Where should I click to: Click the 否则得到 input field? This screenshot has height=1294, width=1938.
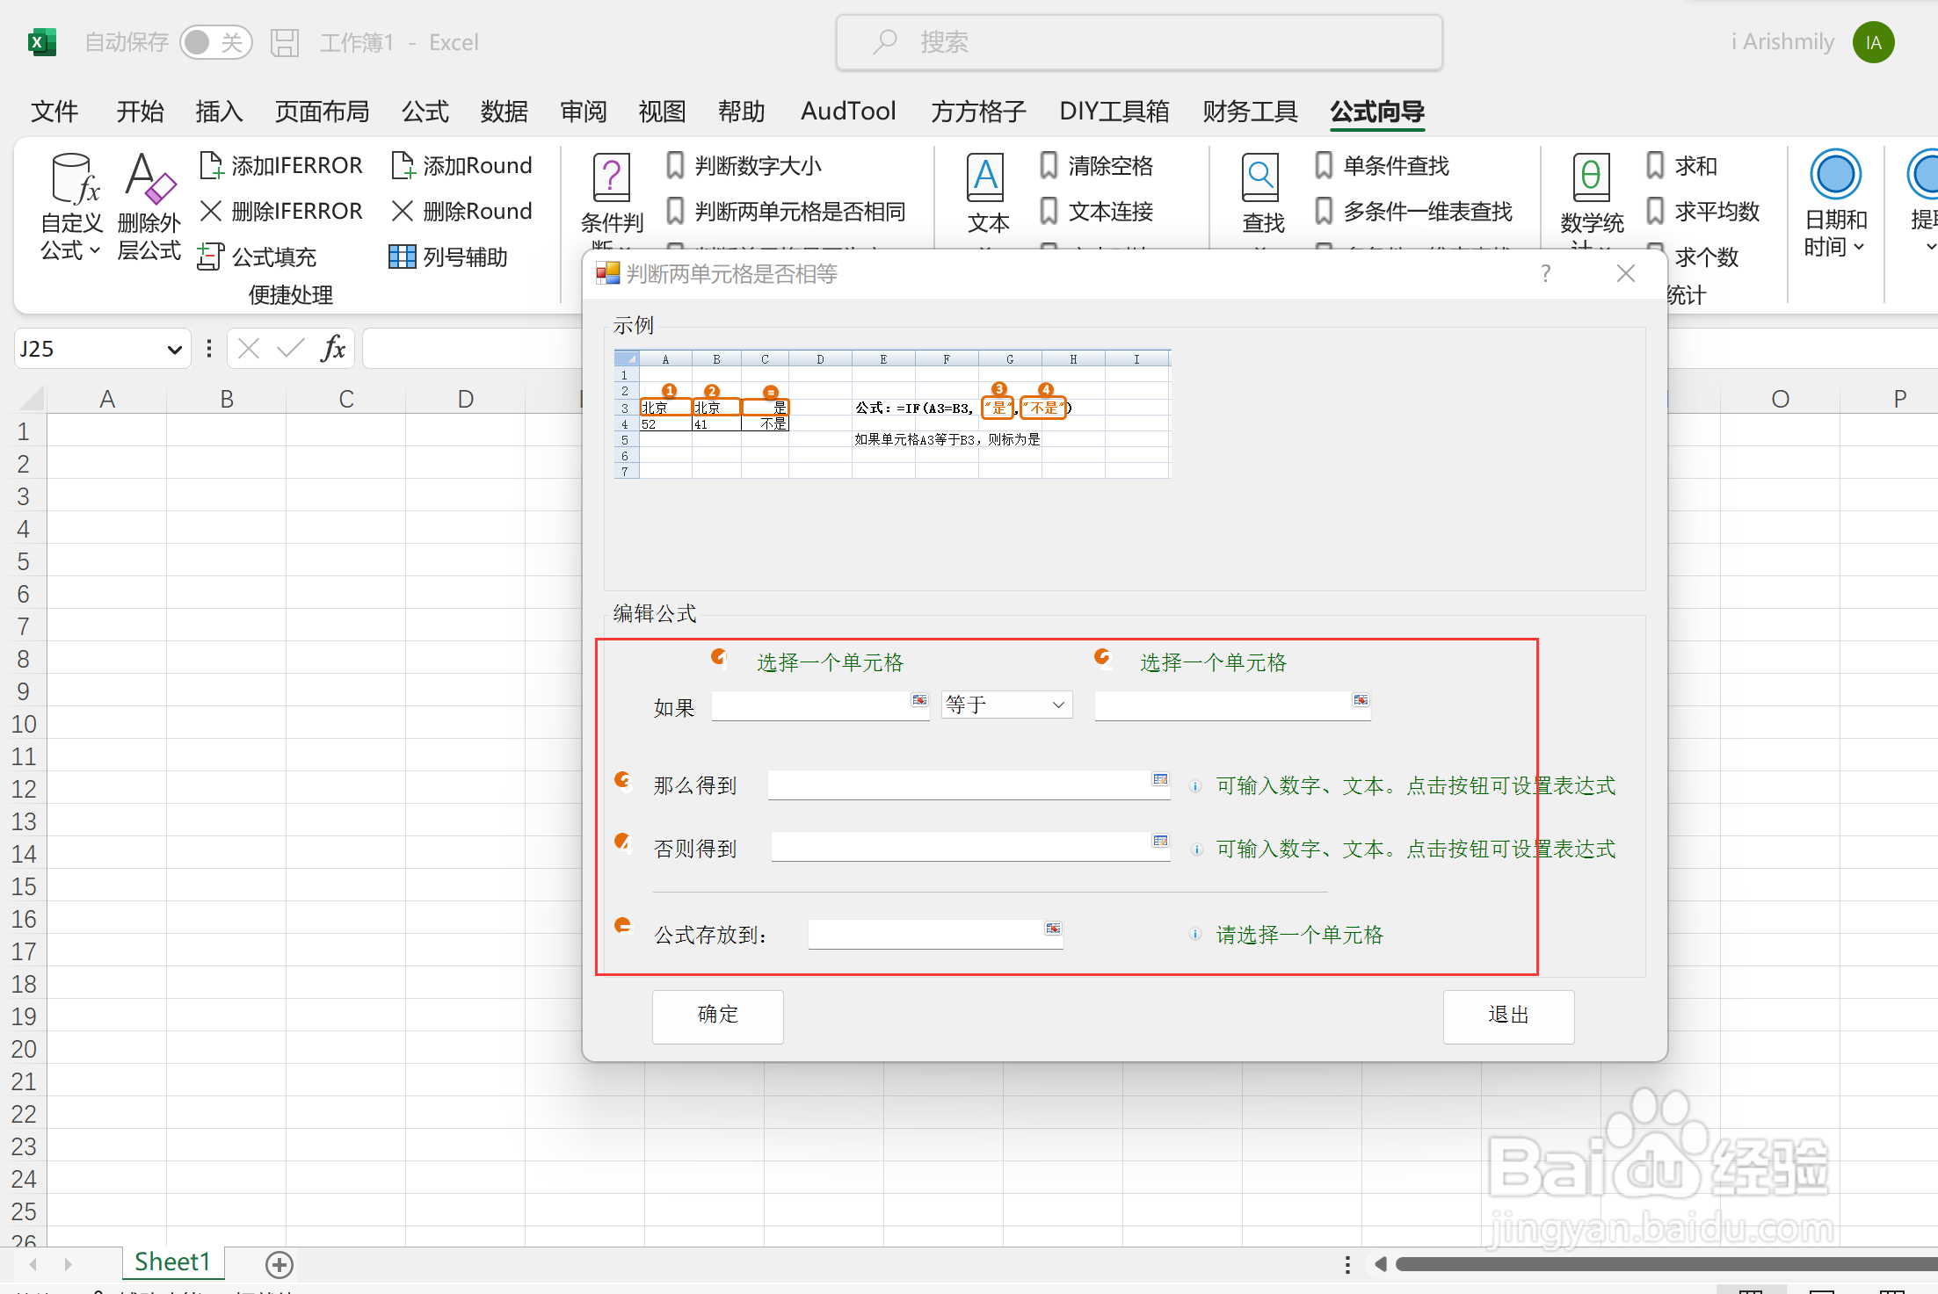point(970,846)
